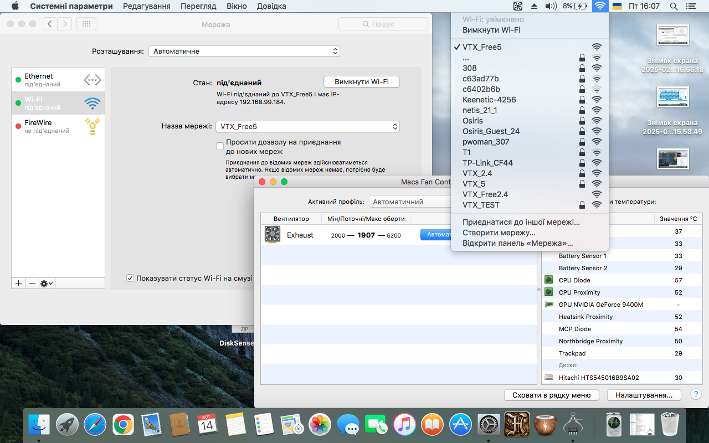Open the network name dropdown VTX_Free5

coord(307,126)
